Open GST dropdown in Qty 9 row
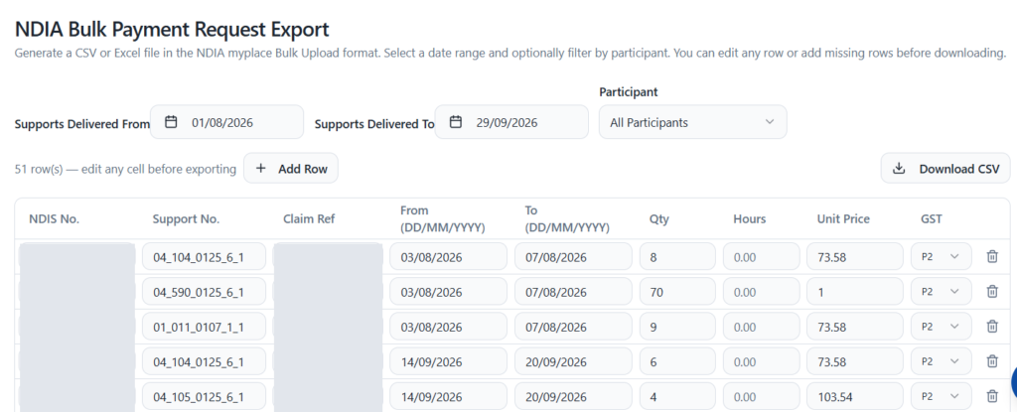The height and width of the screenshot is (412, 1017). click(942, 327)
